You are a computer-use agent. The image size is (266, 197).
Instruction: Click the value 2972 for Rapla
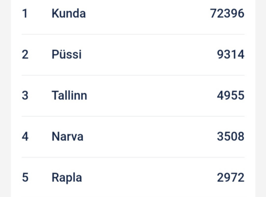click(230, 177)
